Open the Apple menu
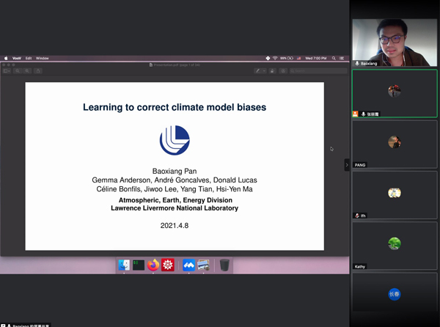This screenshot has width=440, height=327. [x=6, y=59]
